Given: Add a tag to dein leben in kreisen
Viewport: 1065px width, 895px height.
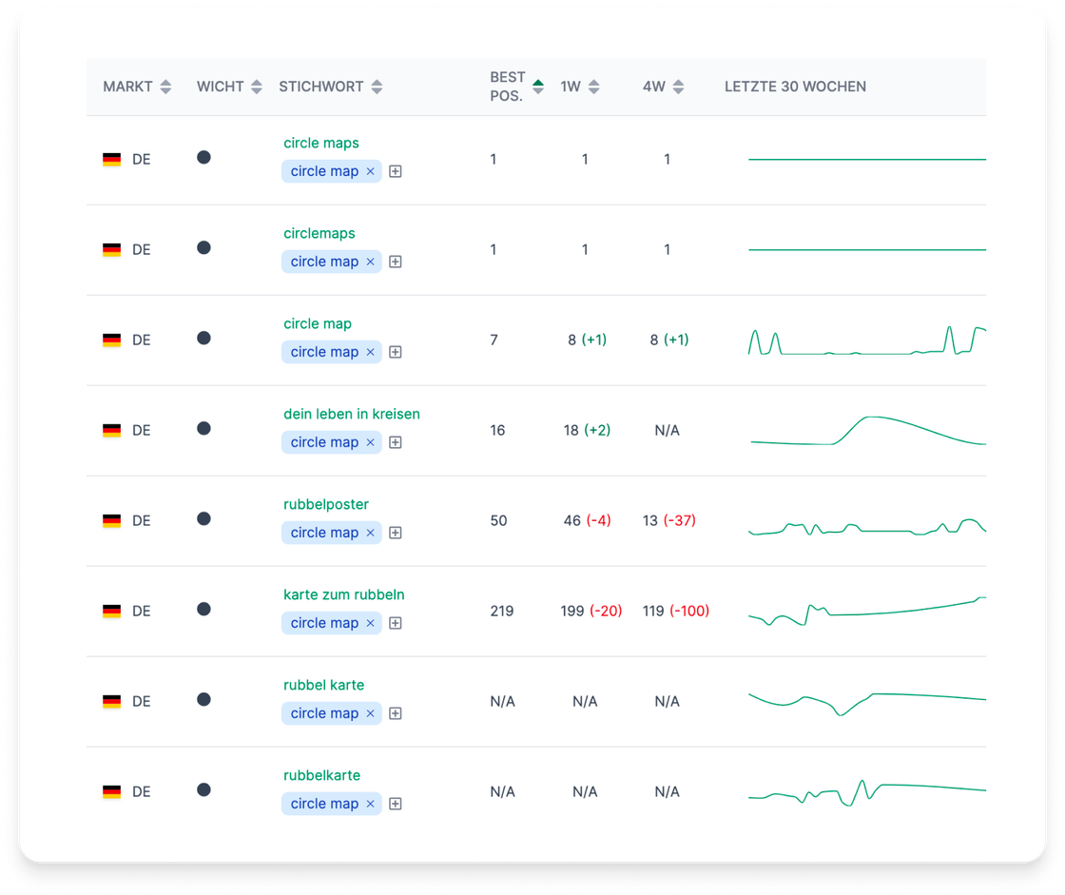Looking at the screenshot, I should (396, 442).
